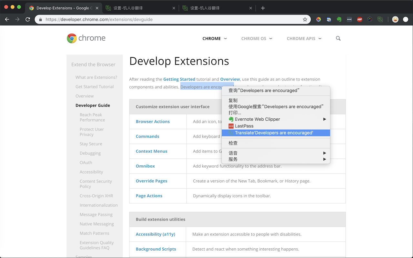
Task: Expand Evernote Web Clipper submenu arrow
Action: pos(325,119)
